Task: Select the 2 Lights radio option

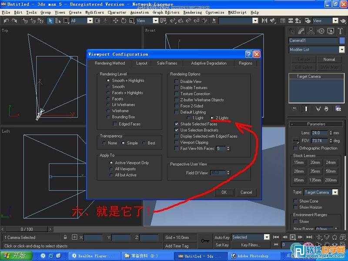Action: [x=212, y=118]
